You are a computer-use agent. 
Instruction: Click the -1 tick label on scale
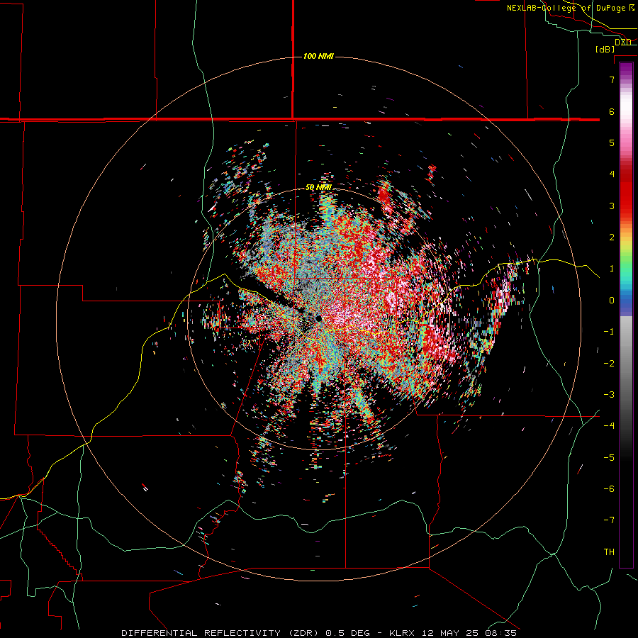(x=609, y=332)
